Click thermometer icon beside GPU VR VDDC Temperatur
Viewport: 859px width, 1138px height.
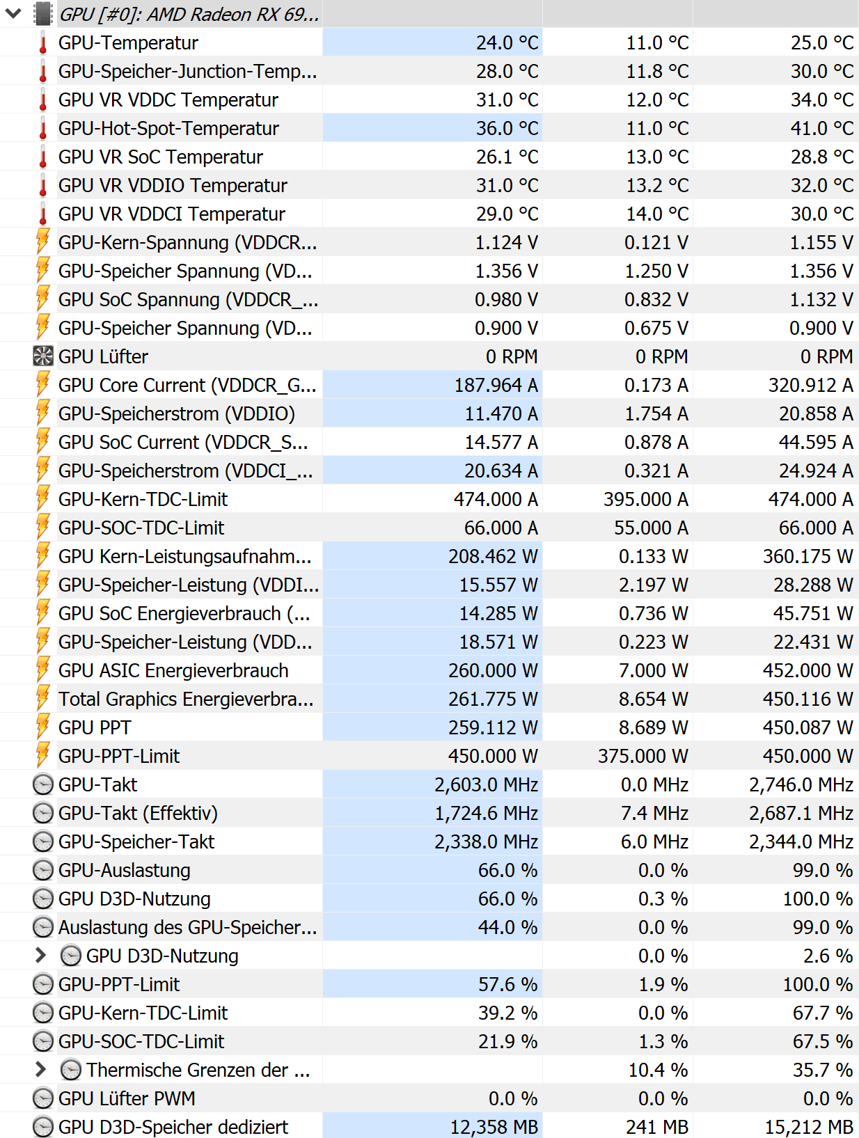click(x=43, y=100)
